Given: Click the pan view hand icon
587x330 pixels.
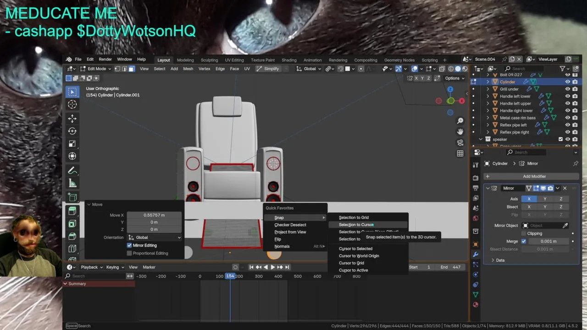Looking at the screenshot, I should click(x=460, y=132).
